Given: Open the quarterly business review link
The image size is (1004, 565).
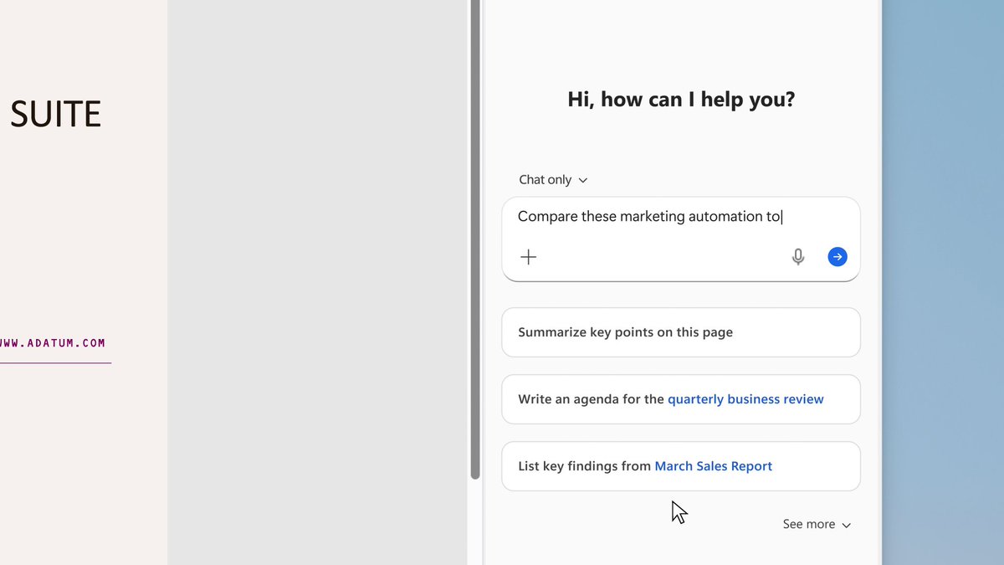Looking at the screenshot, I should [745, 399].
